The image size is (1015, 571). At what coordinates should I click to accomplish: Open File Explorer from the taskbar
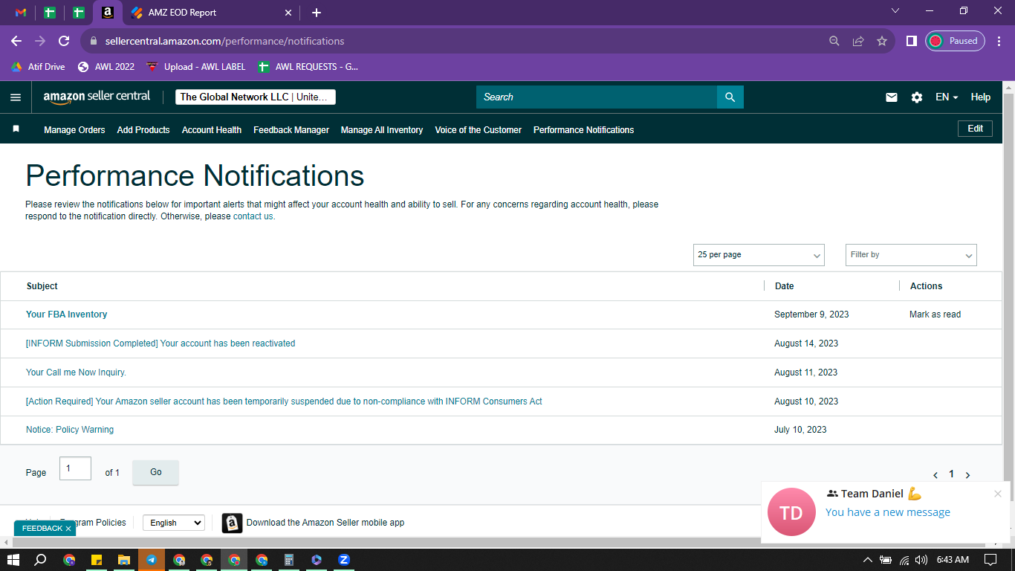(x=124, y=560)
